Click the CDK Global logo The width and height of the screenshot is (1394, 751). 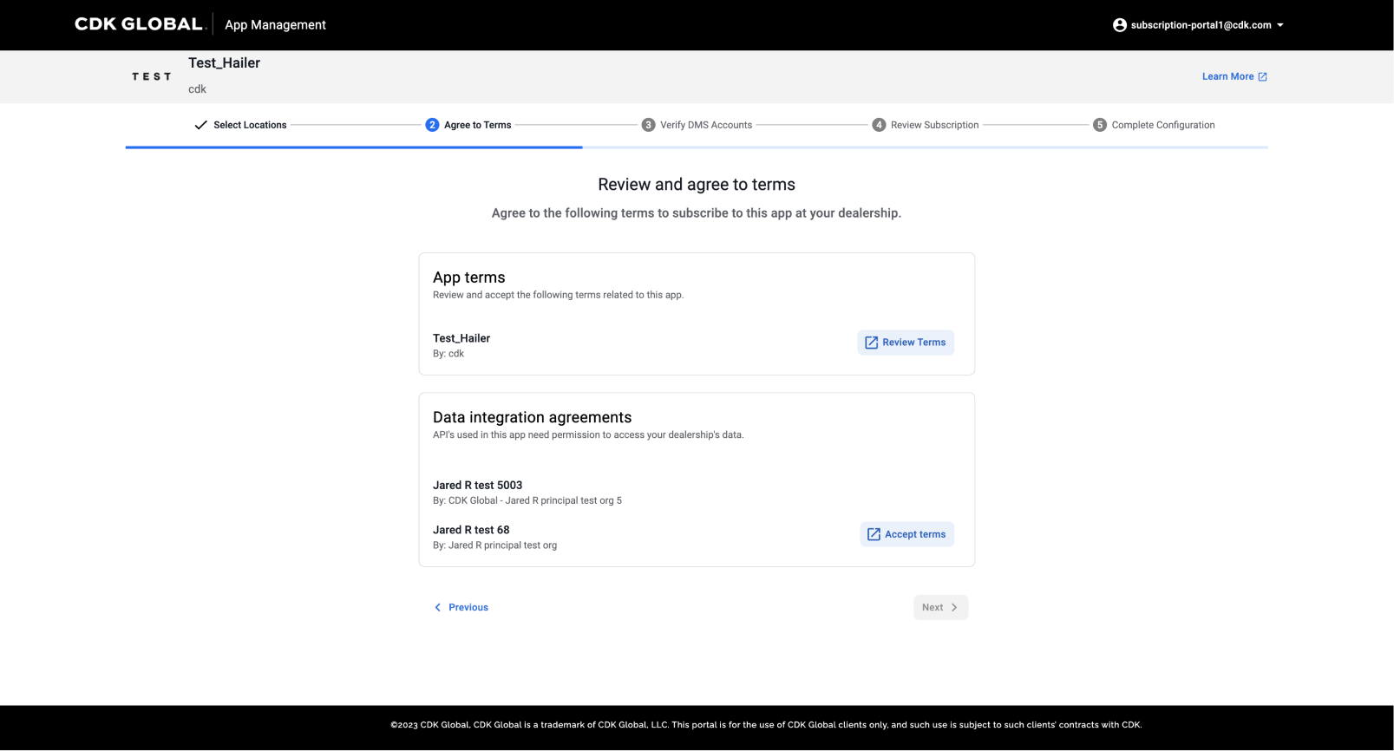[139, 24]
